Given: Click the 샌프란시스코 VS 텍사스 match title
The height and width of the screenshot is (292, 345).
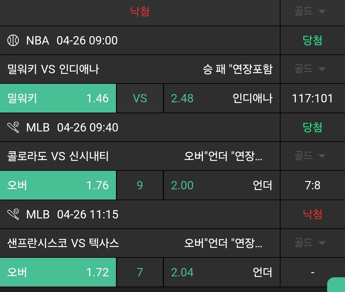Looking at the screenshot, I should tap(63, 243).
